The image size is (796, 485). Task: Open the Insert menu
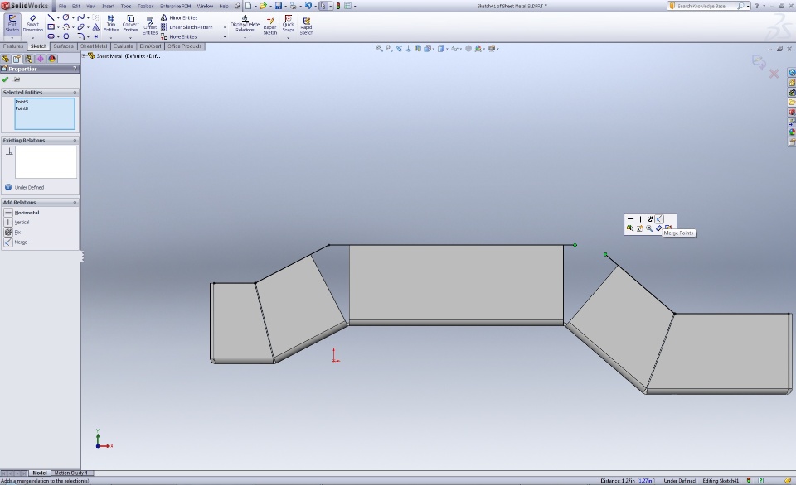(108, 6)
